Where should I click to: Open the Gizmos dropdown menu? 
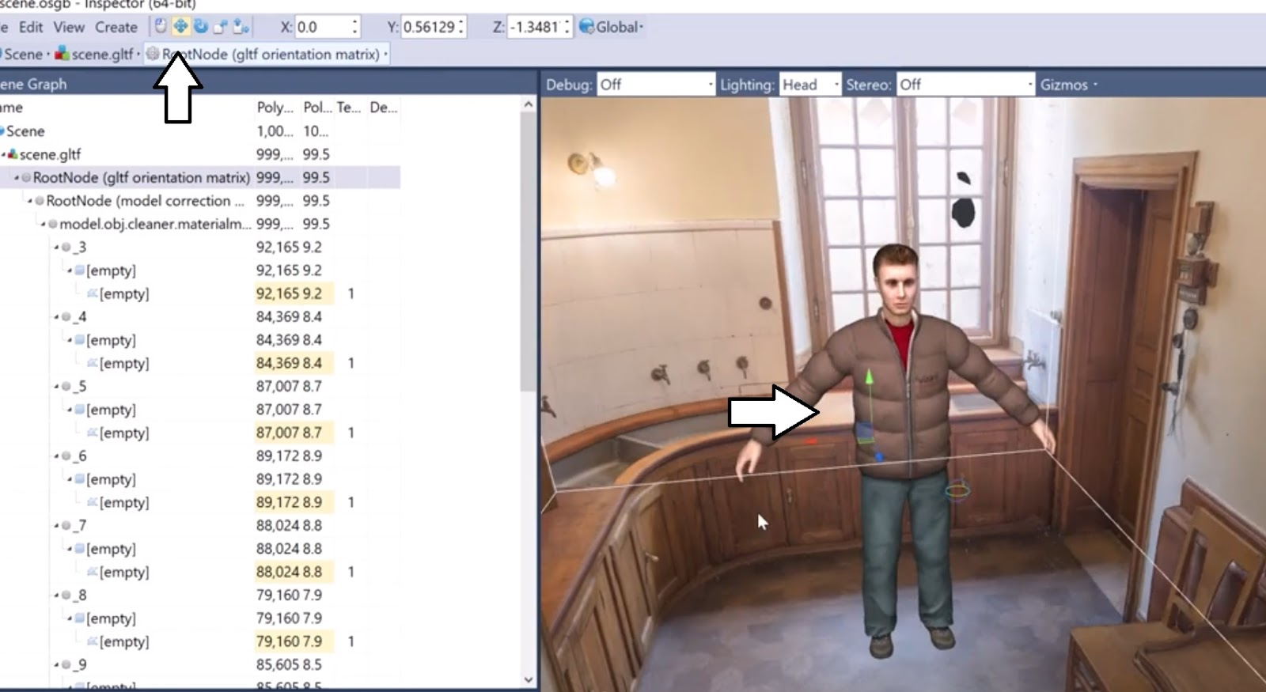click(x=1068, y=85)
